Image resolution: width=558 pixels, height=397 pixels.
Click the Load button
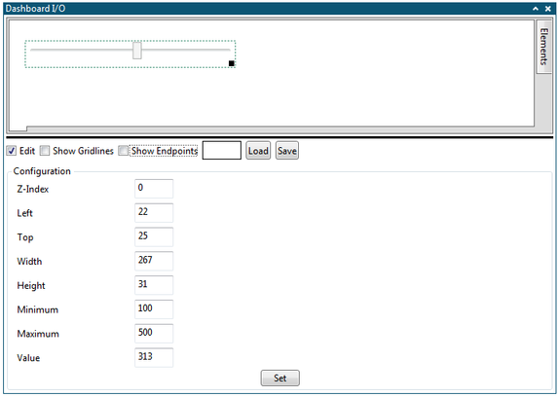pyautogui.click(x=258, y=151)
